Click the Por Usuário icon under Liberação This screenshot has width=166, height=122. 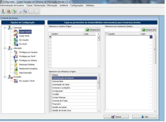16,40
